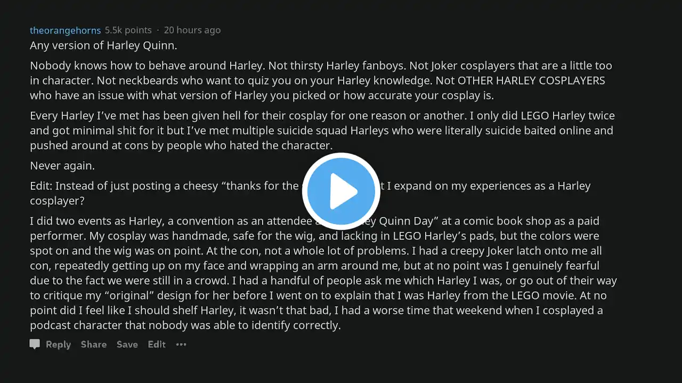The width and height of the screenshot is (682, 383).
Task: Click the "20 hours ago" timestamp
Action: click(192, 30)
